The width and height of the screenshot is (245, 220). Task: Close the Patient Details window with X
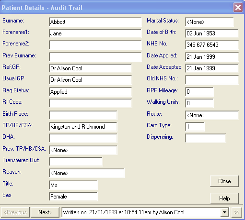238,8
